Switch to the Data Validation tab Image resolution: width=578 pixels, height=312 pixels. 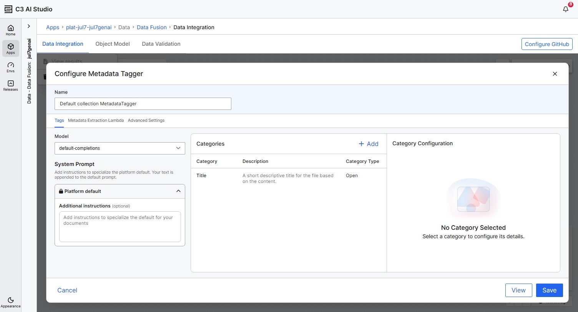(x=161, y=44)
